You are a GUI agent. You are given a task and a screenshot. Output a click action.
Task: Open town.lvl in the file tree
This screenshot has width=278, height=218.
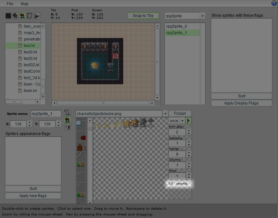pos(30,91)
